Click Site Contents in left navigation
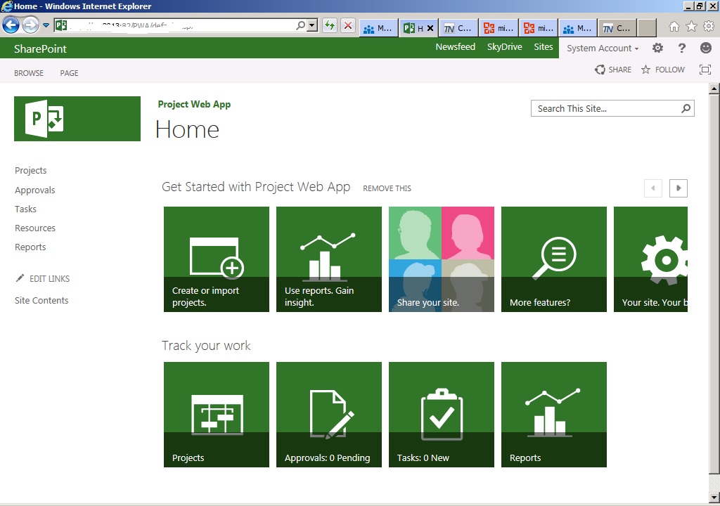720x506 pixels. [41, 300]
